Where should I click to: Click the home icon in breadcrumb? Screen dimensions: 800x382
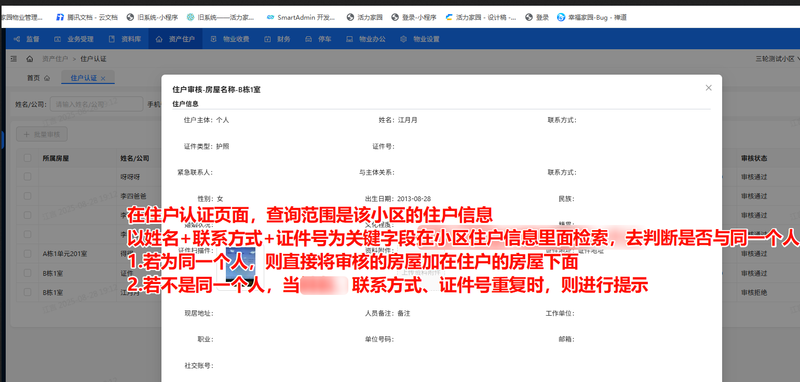31,59
